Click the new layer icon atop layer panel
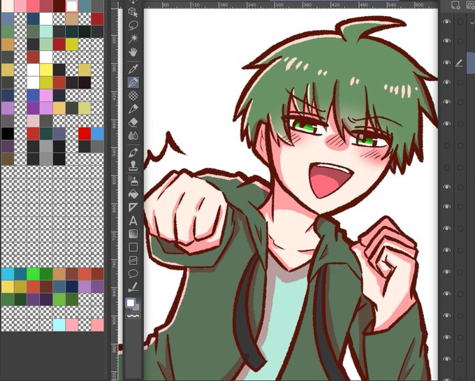The image size is (475, 381). tap(455, 5)
